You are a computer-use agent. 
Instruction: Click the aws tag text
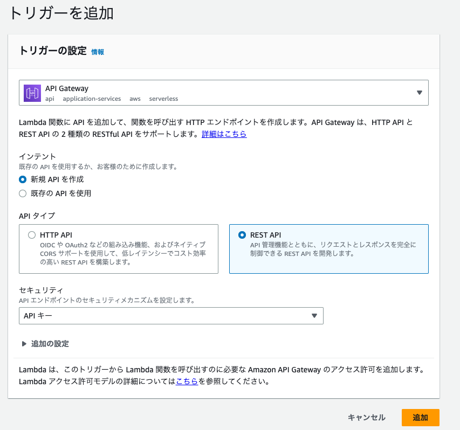click(135, 99)
